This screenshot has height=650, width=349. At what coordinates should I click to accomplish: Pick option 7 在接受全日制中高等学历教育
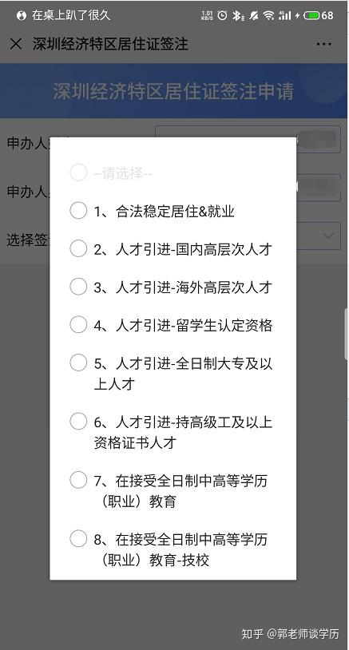173,491
